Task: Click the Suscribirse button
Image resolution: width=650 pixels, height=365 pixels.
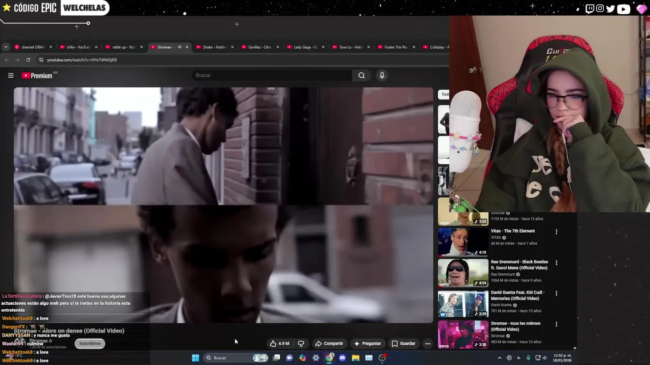Action: click(90, 344)
